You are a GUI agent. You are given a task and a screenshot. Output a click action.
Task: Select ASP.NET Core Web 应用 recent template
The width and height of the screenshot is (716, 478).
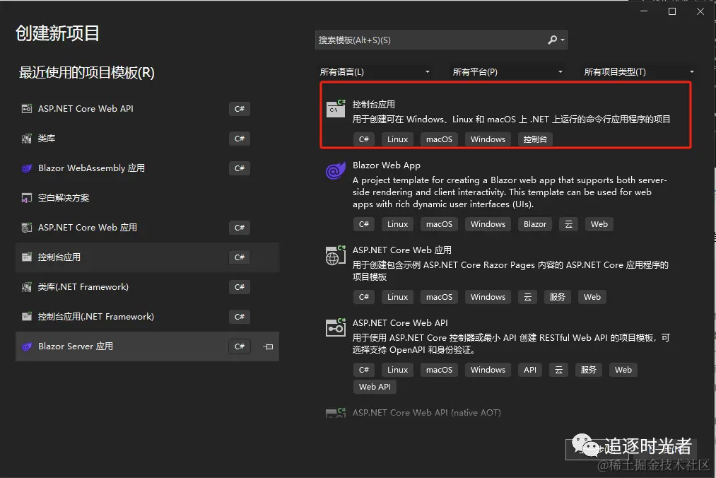click(148, 228)
